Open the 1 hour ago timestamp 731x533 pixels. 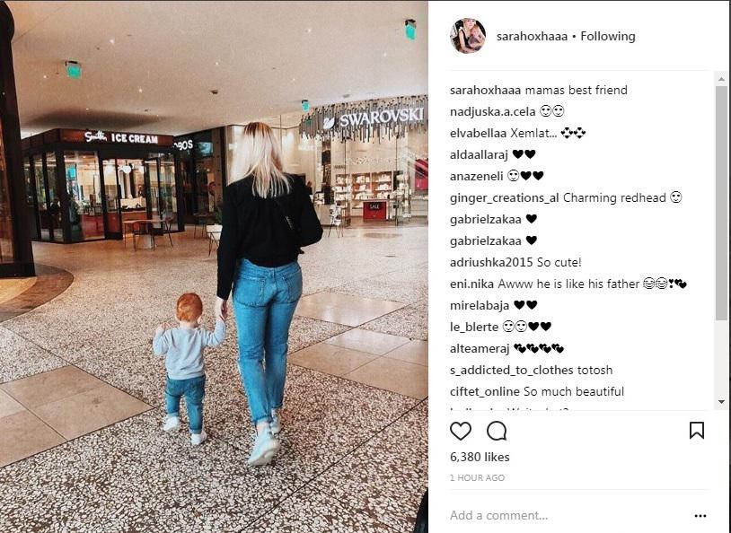click(477, 477)
